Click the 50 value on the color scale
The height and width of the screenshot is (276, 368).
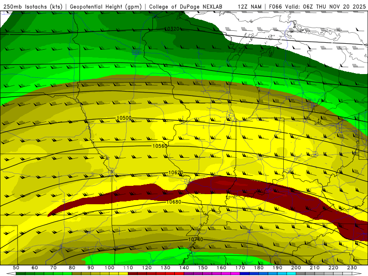coord(16,268)
